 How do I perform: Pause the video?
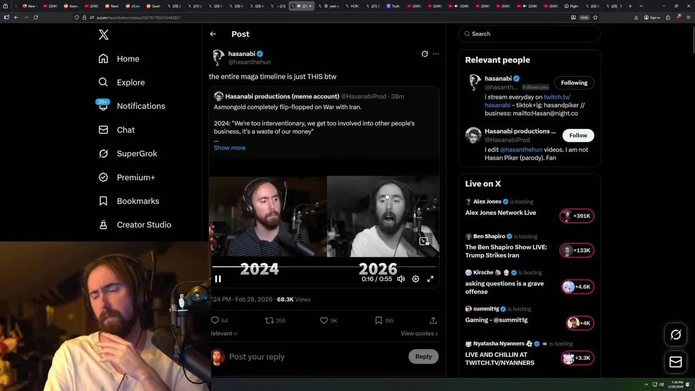[x=218, y=279]
